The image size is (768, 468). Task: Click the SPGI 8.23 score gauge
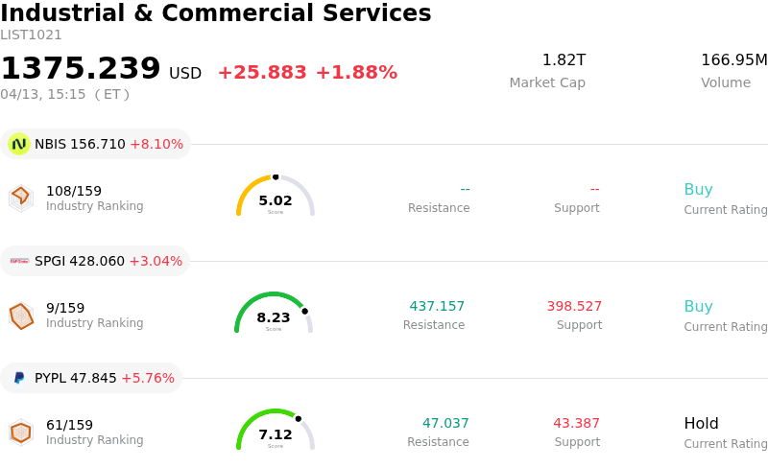tap(274, 314)
